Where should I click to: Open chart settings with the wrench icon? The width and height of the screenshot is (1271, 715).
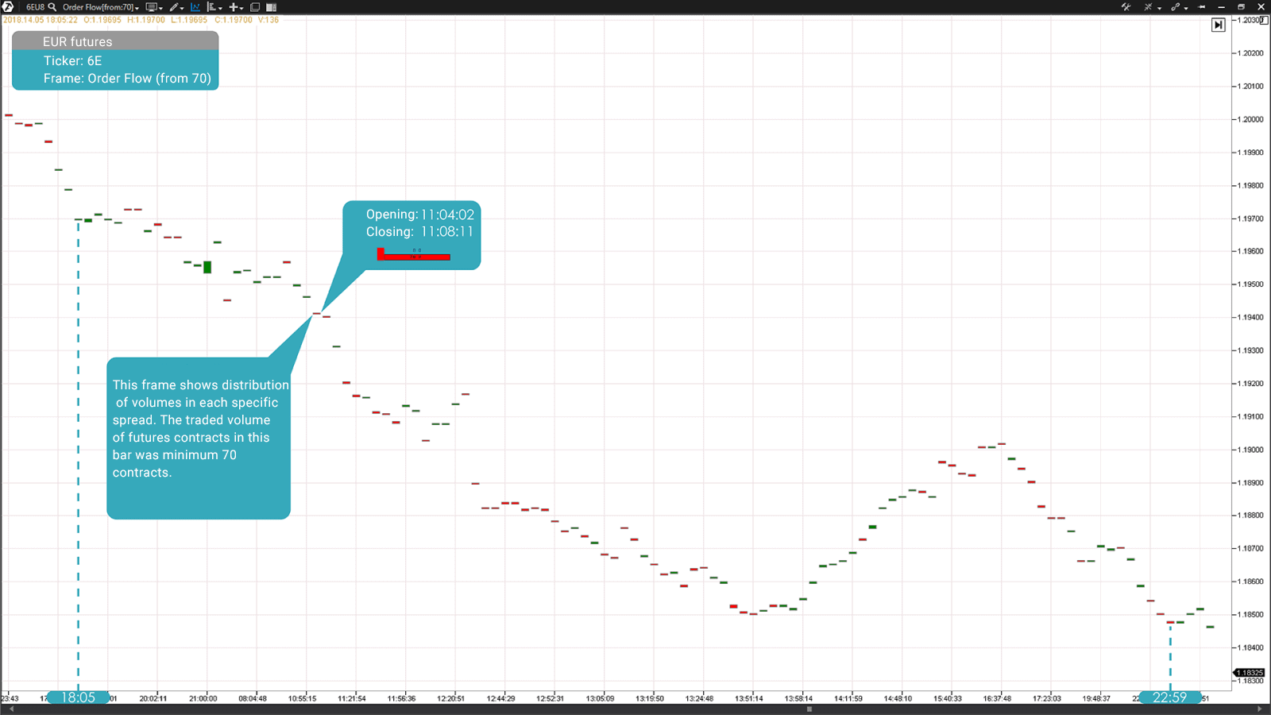pos(1126,7)
